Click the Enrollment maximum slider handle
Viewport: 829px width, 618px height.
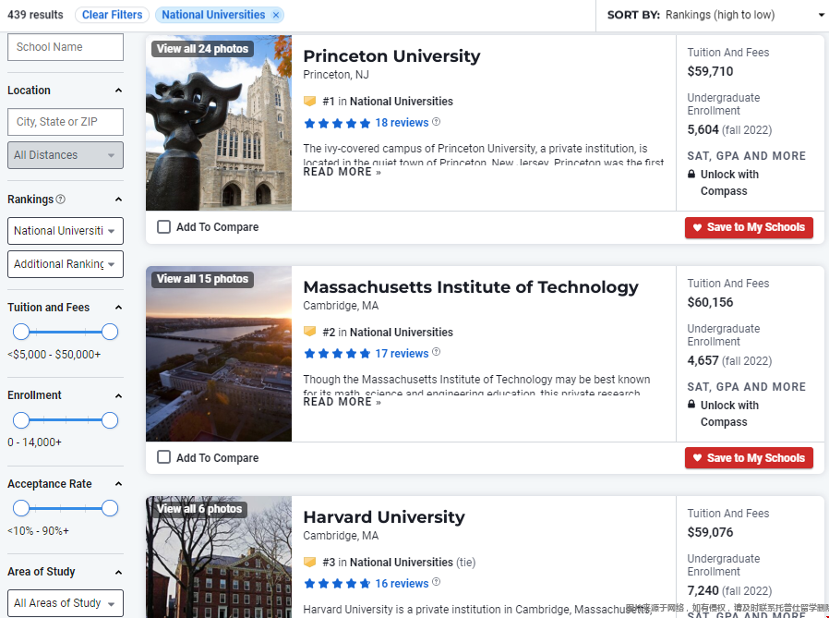tap(110, 420)
